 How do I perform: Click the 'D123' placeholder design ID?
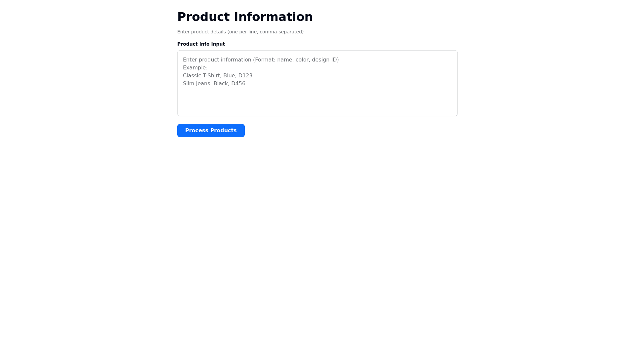coord(245,76)
